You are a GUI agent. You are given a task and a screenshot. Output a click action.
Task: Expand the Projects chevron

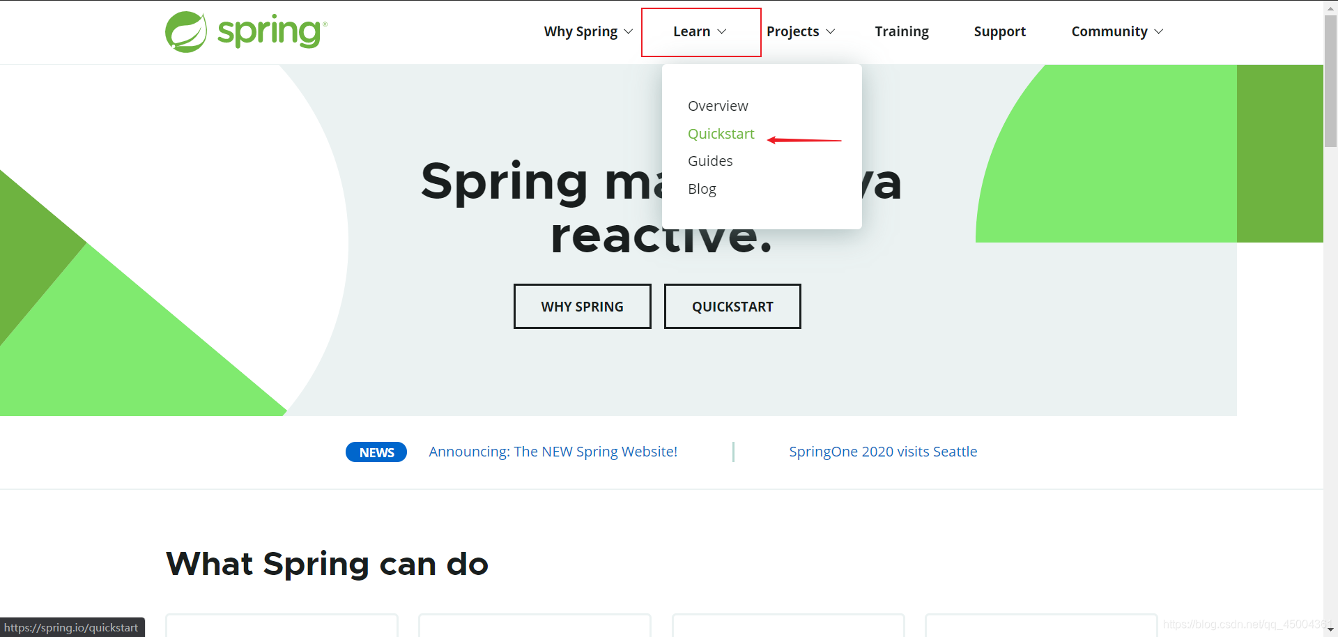(x=831, y=32)
